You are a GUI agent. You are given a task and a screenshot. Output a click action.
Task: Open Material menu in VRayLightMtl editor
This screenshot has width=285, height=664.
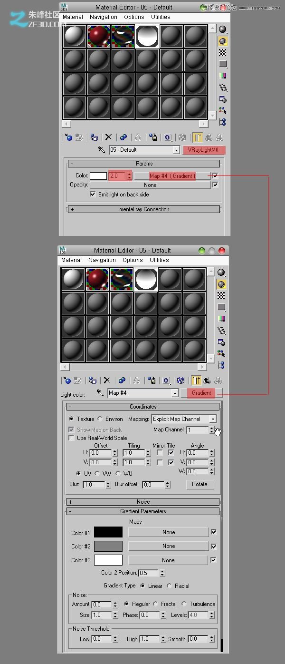pos(73,17)
